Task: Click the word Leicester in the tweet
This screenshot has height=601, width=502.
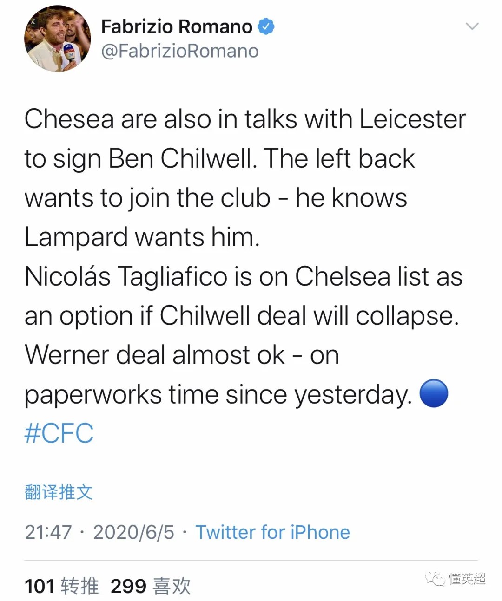Action: [412, 119]
